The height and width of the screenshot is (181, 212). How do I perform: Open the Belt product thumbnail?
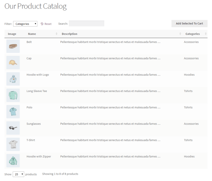(x=13, y=46)
